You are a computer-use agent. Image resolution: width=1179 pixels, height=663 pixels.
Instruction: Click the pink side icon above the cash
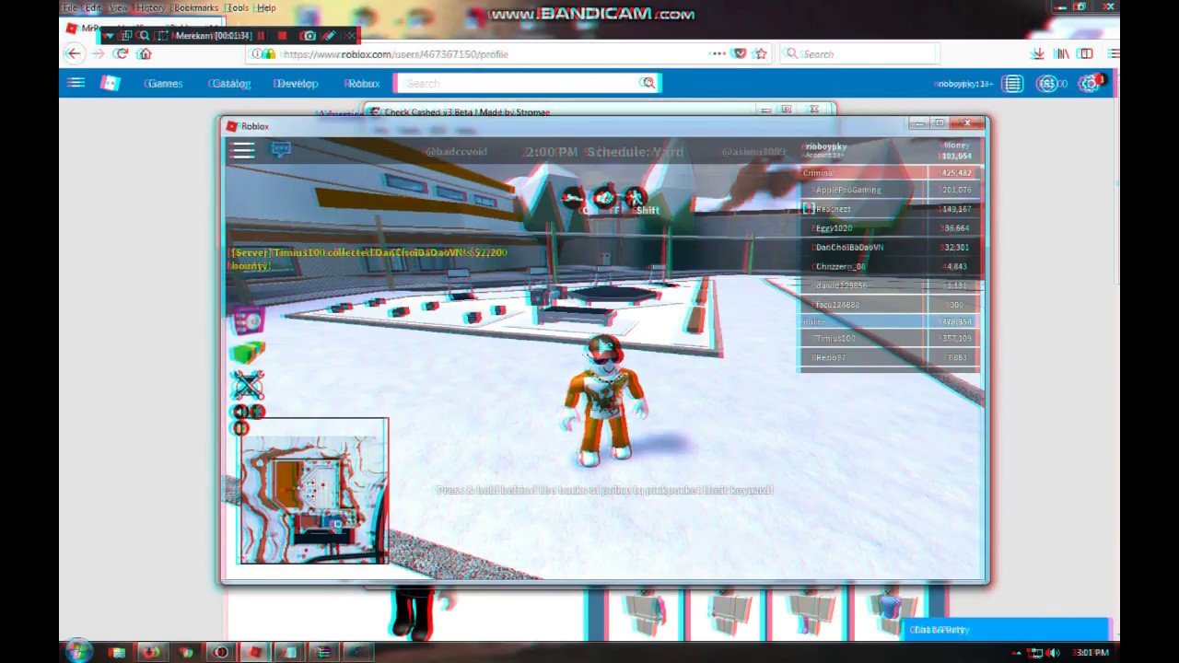pos(247,321)
